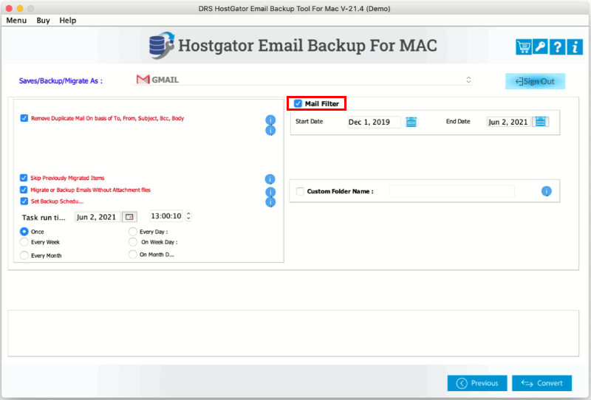Click the Start Date label
This screenshot has width=591, height=400.
[x=309, y=121]
